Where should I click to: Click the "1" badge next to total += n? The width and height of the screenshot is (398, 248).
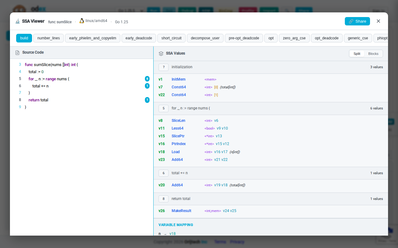(x=147, y=86)
